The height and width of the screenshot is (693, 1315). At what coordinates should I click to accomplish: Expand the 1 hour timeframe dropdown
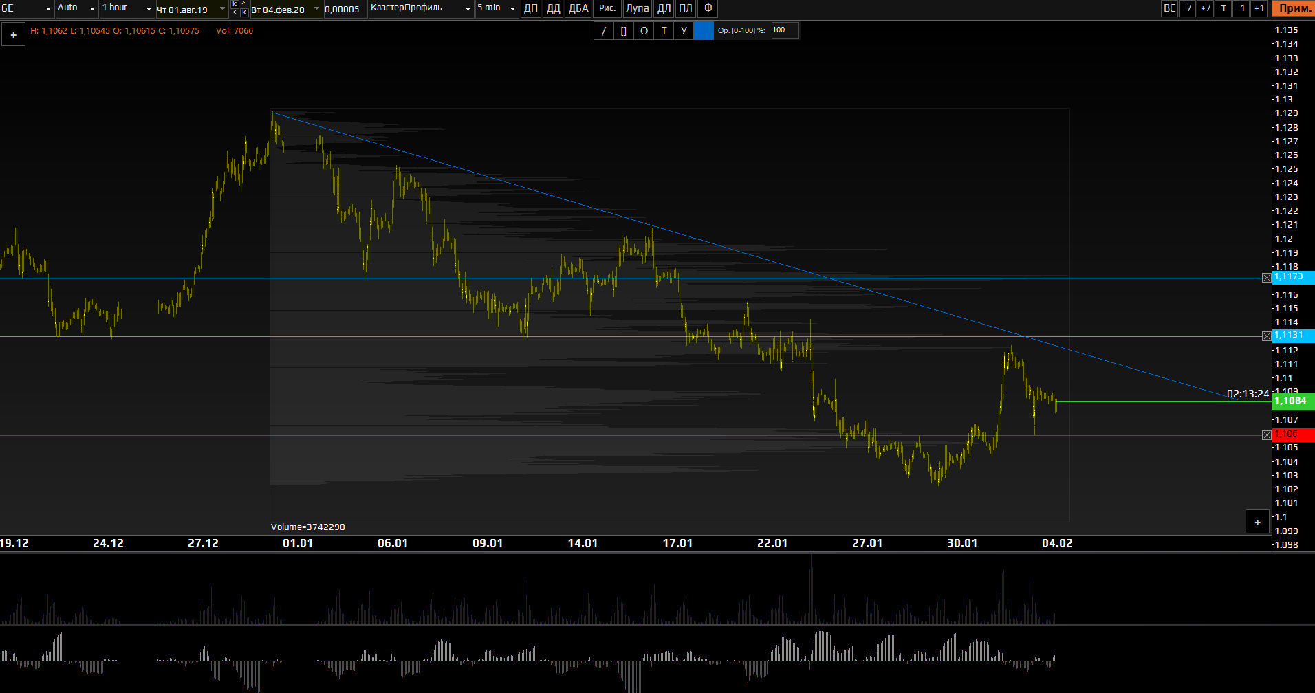pyautogui.click(x=149, y=9)
